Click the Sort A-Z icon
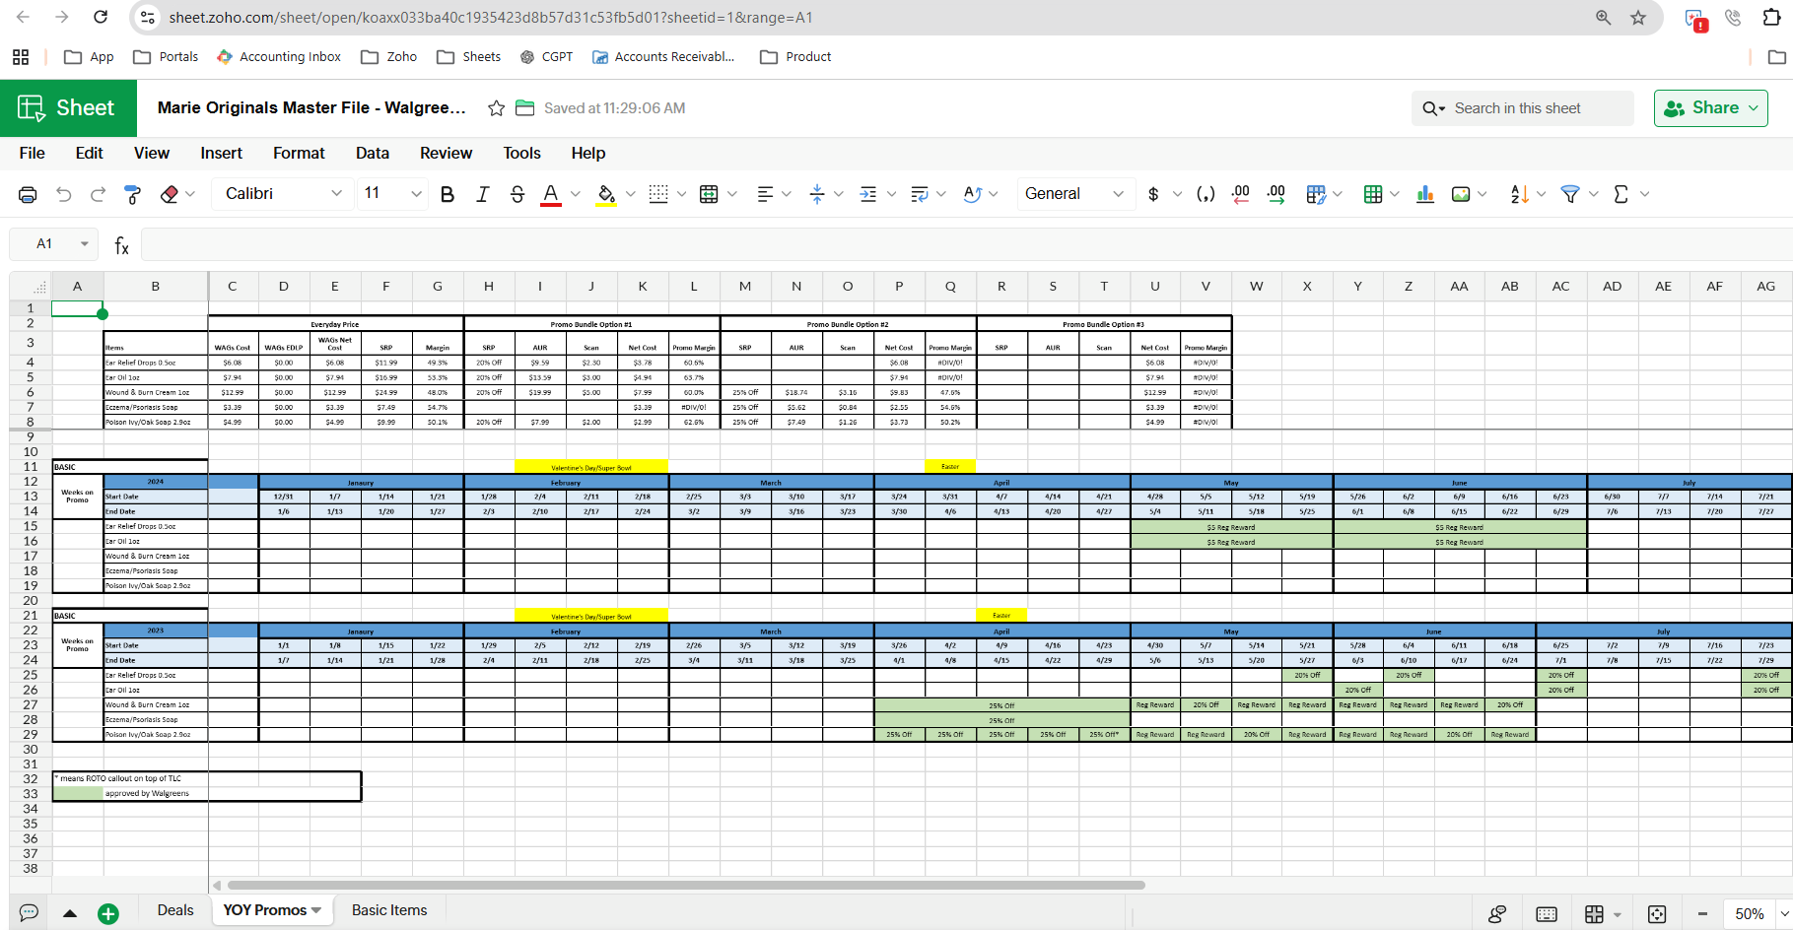 tap(1519, 194)
